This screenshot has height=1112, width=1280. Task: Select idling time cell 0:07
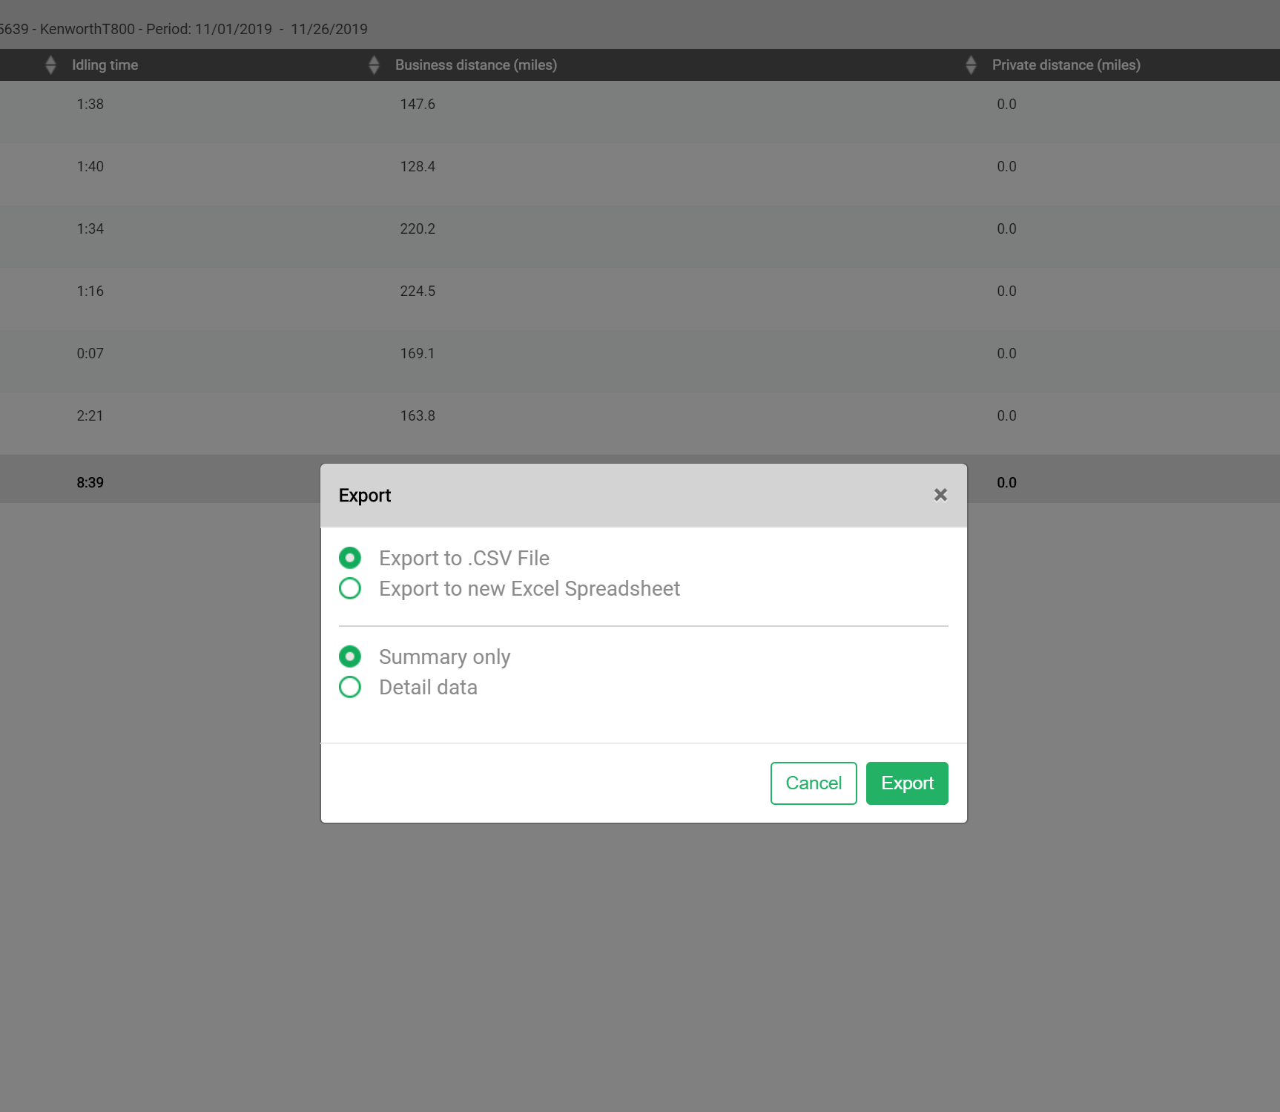click(90, 354)
